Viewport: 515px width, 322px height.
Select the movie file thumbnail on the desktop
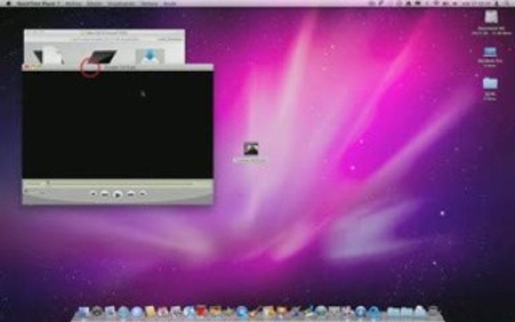pyautogui.click(x=251, y=149)
